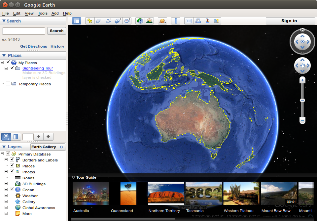This screenshot has height=221, width=317.
Task: Select the Add Polygon tool
Action: (99, 21)
